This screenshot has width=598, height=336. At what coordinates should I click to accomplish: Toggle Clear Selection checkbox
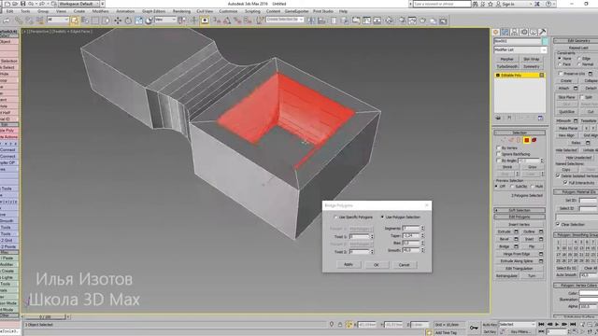pyautogui.click(x=558, y=224)
